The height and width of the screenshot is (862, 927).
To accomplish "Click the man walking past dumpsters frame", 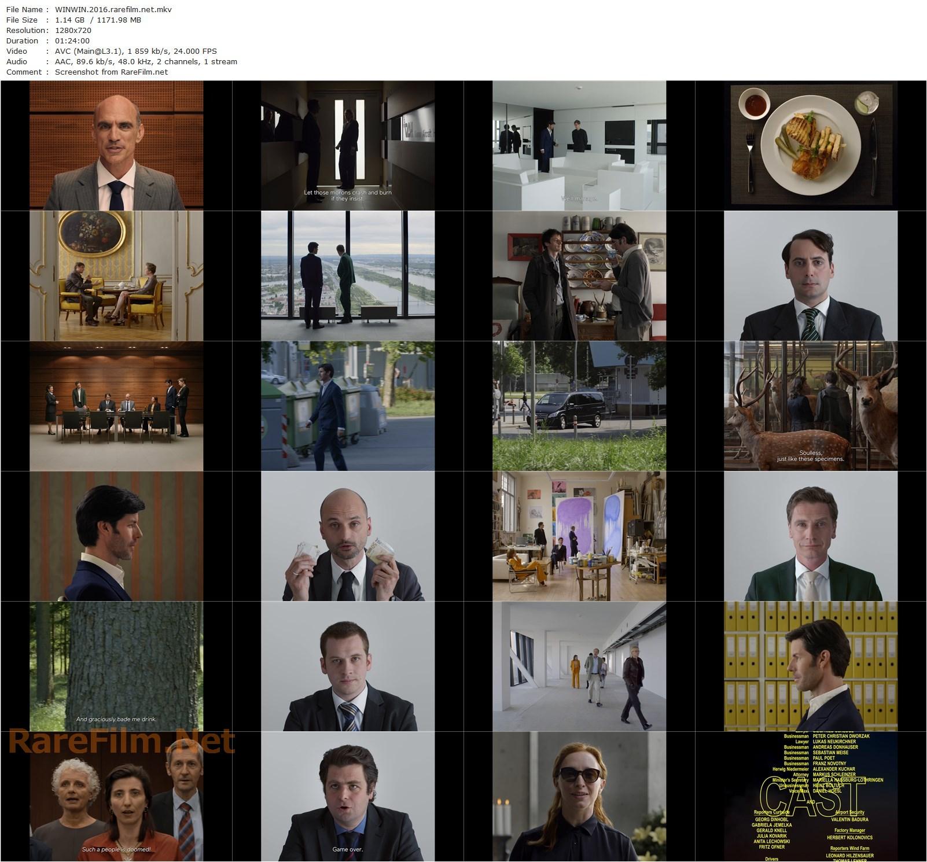I will pyautogui.click(x=348, y=406).
